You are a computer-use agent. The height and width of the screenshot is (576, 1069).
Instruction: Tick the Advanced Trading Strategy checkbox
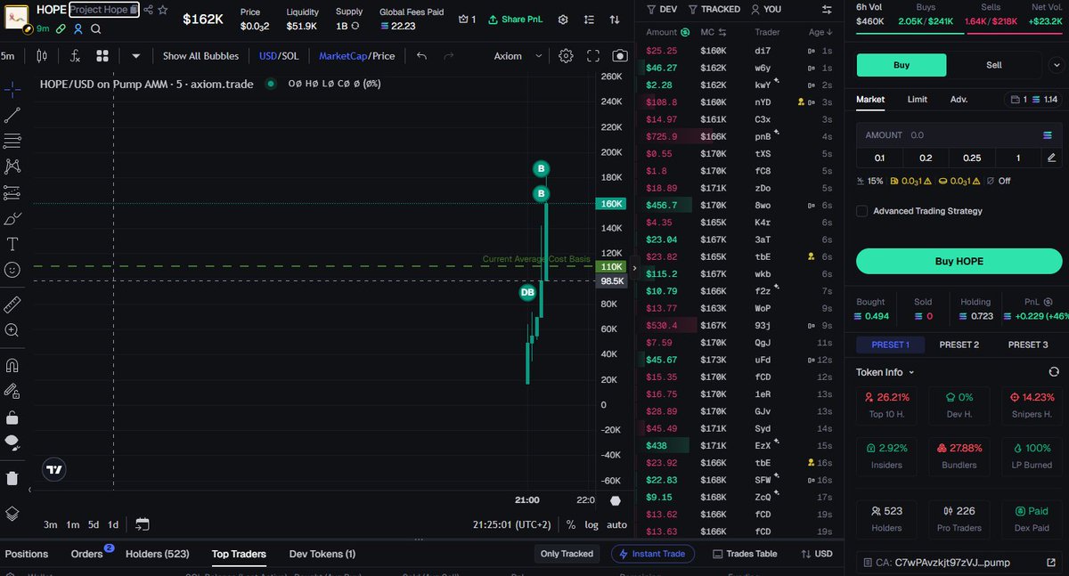(x=861, y=211)
